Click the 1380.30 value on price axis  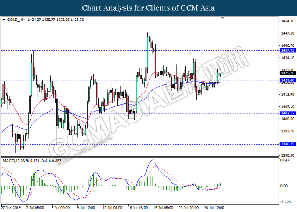286,155
